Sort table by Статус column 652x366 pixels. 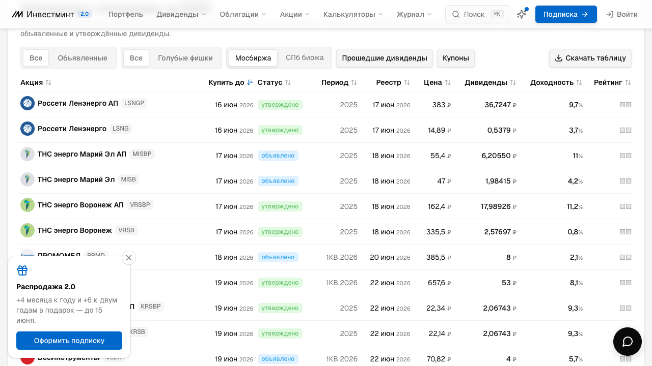[x=274, y=82]
